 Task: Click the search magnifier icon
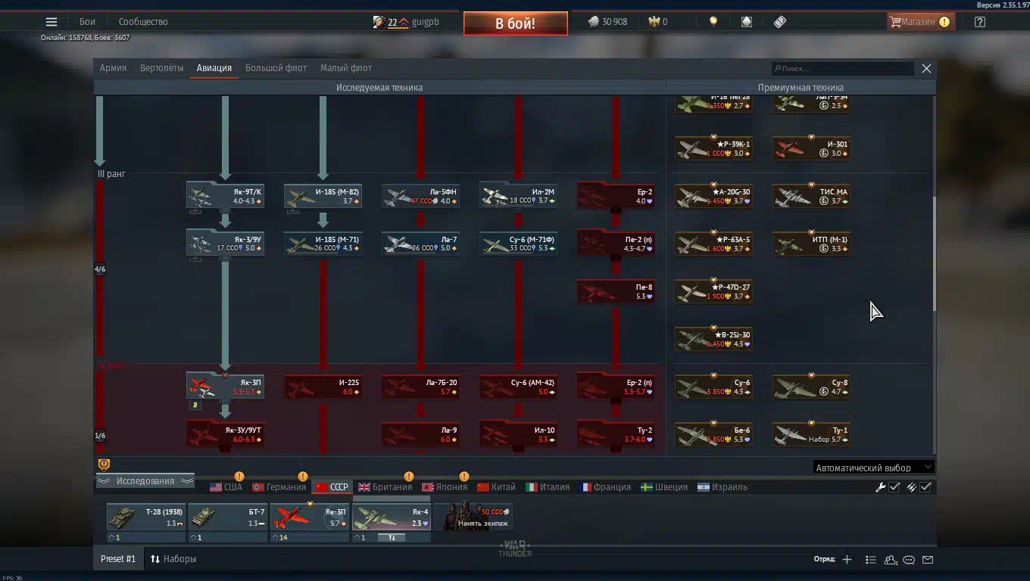(x=777, y=69)
